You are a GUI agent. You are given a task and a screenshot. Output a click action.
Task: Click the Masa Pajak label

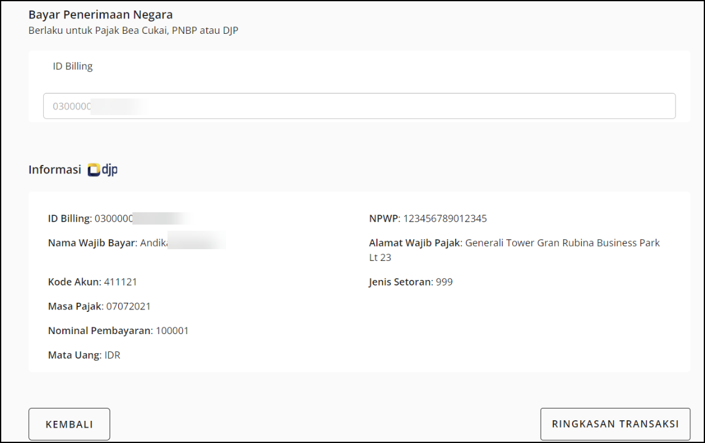75,306
